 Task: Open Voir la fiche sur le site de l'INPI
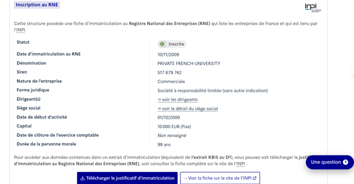click(220, 178)
